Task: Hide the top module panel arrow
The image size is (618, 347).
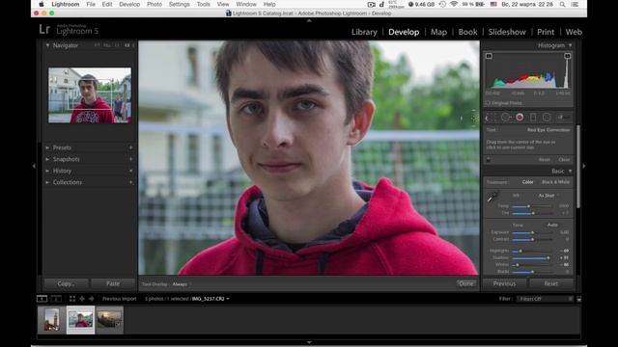Action: 309,20
